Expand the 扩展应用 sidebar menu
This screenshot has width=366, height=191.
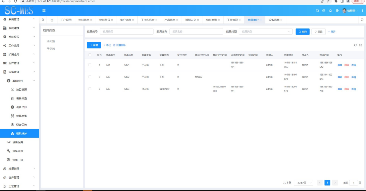(20, 54)
